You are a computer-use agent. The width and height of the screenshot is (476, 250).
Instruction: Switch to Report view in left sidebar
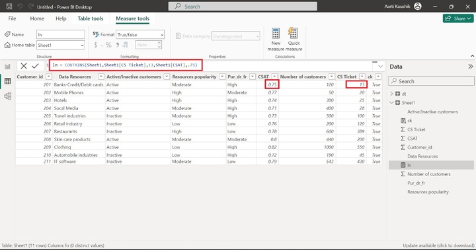[7, 67]
